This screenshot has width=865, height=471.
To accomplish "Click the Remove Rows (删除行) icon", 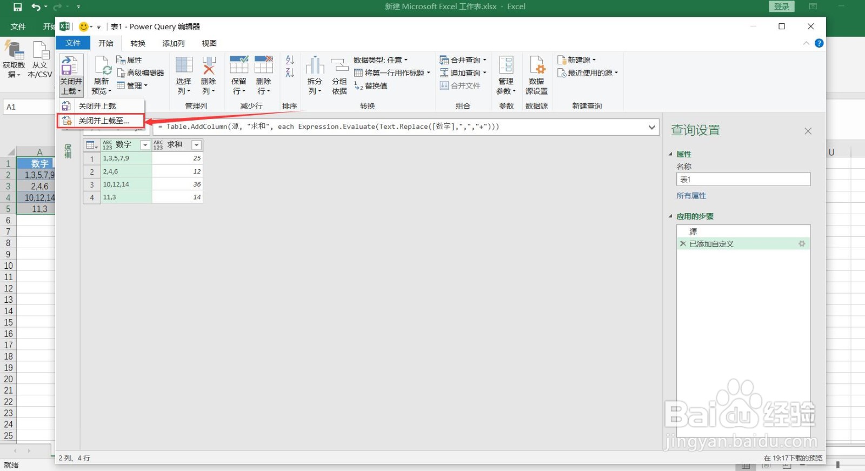I will click(x=264, y=65).
